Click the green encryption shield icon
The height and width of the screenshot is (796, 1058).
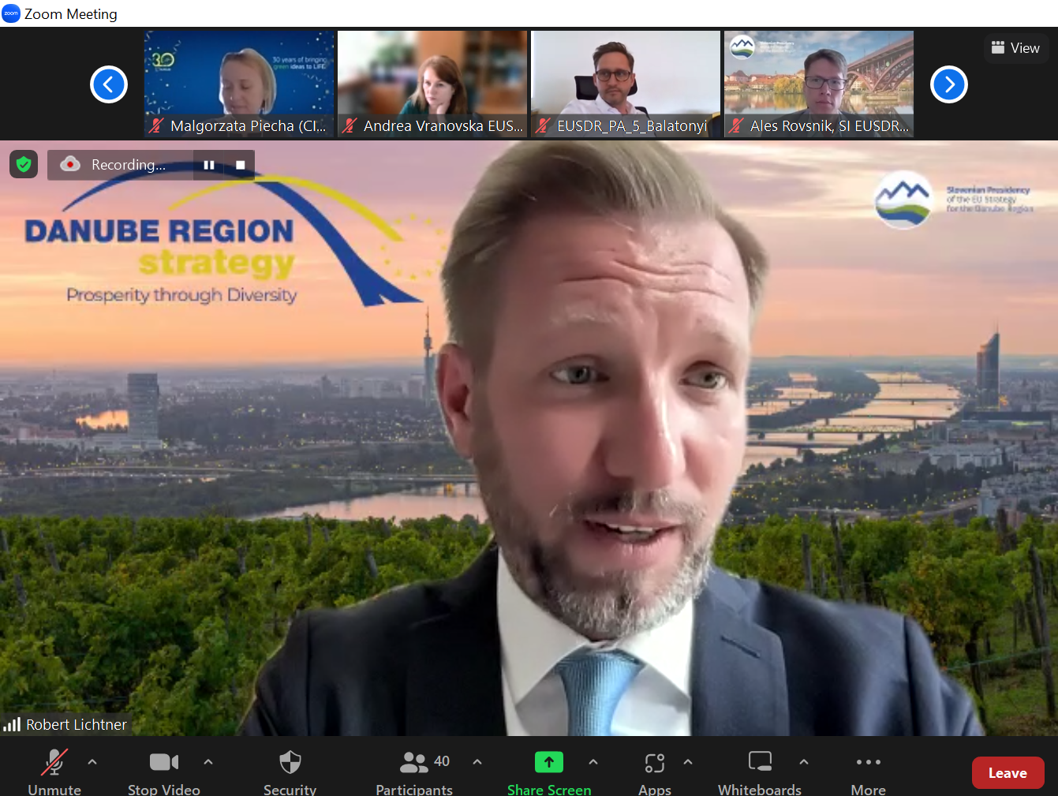(x=24, y=164)
